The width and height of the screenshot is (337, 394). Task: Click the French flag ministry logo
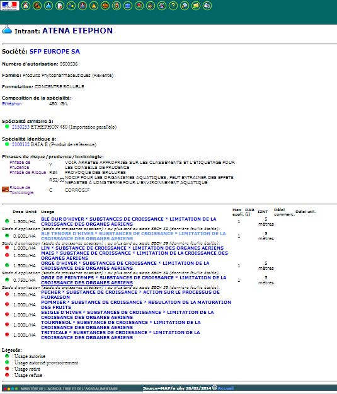pyautogui.click(x=9, y=6)
